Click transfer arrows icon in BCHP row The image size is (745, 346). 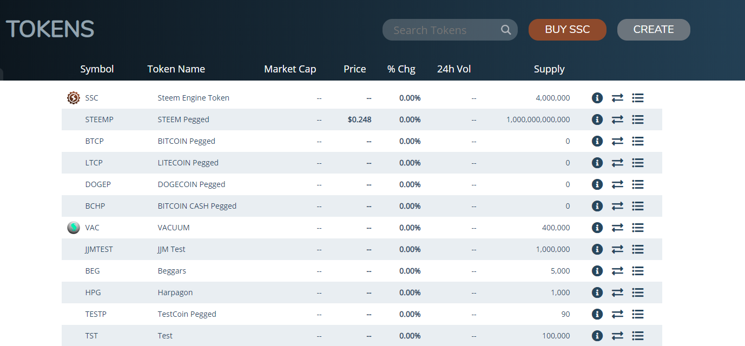point(617,206)
